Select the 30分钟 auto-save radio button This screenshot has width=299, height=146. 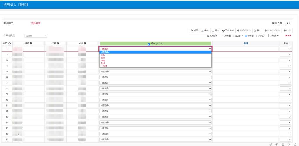[223, 36]
